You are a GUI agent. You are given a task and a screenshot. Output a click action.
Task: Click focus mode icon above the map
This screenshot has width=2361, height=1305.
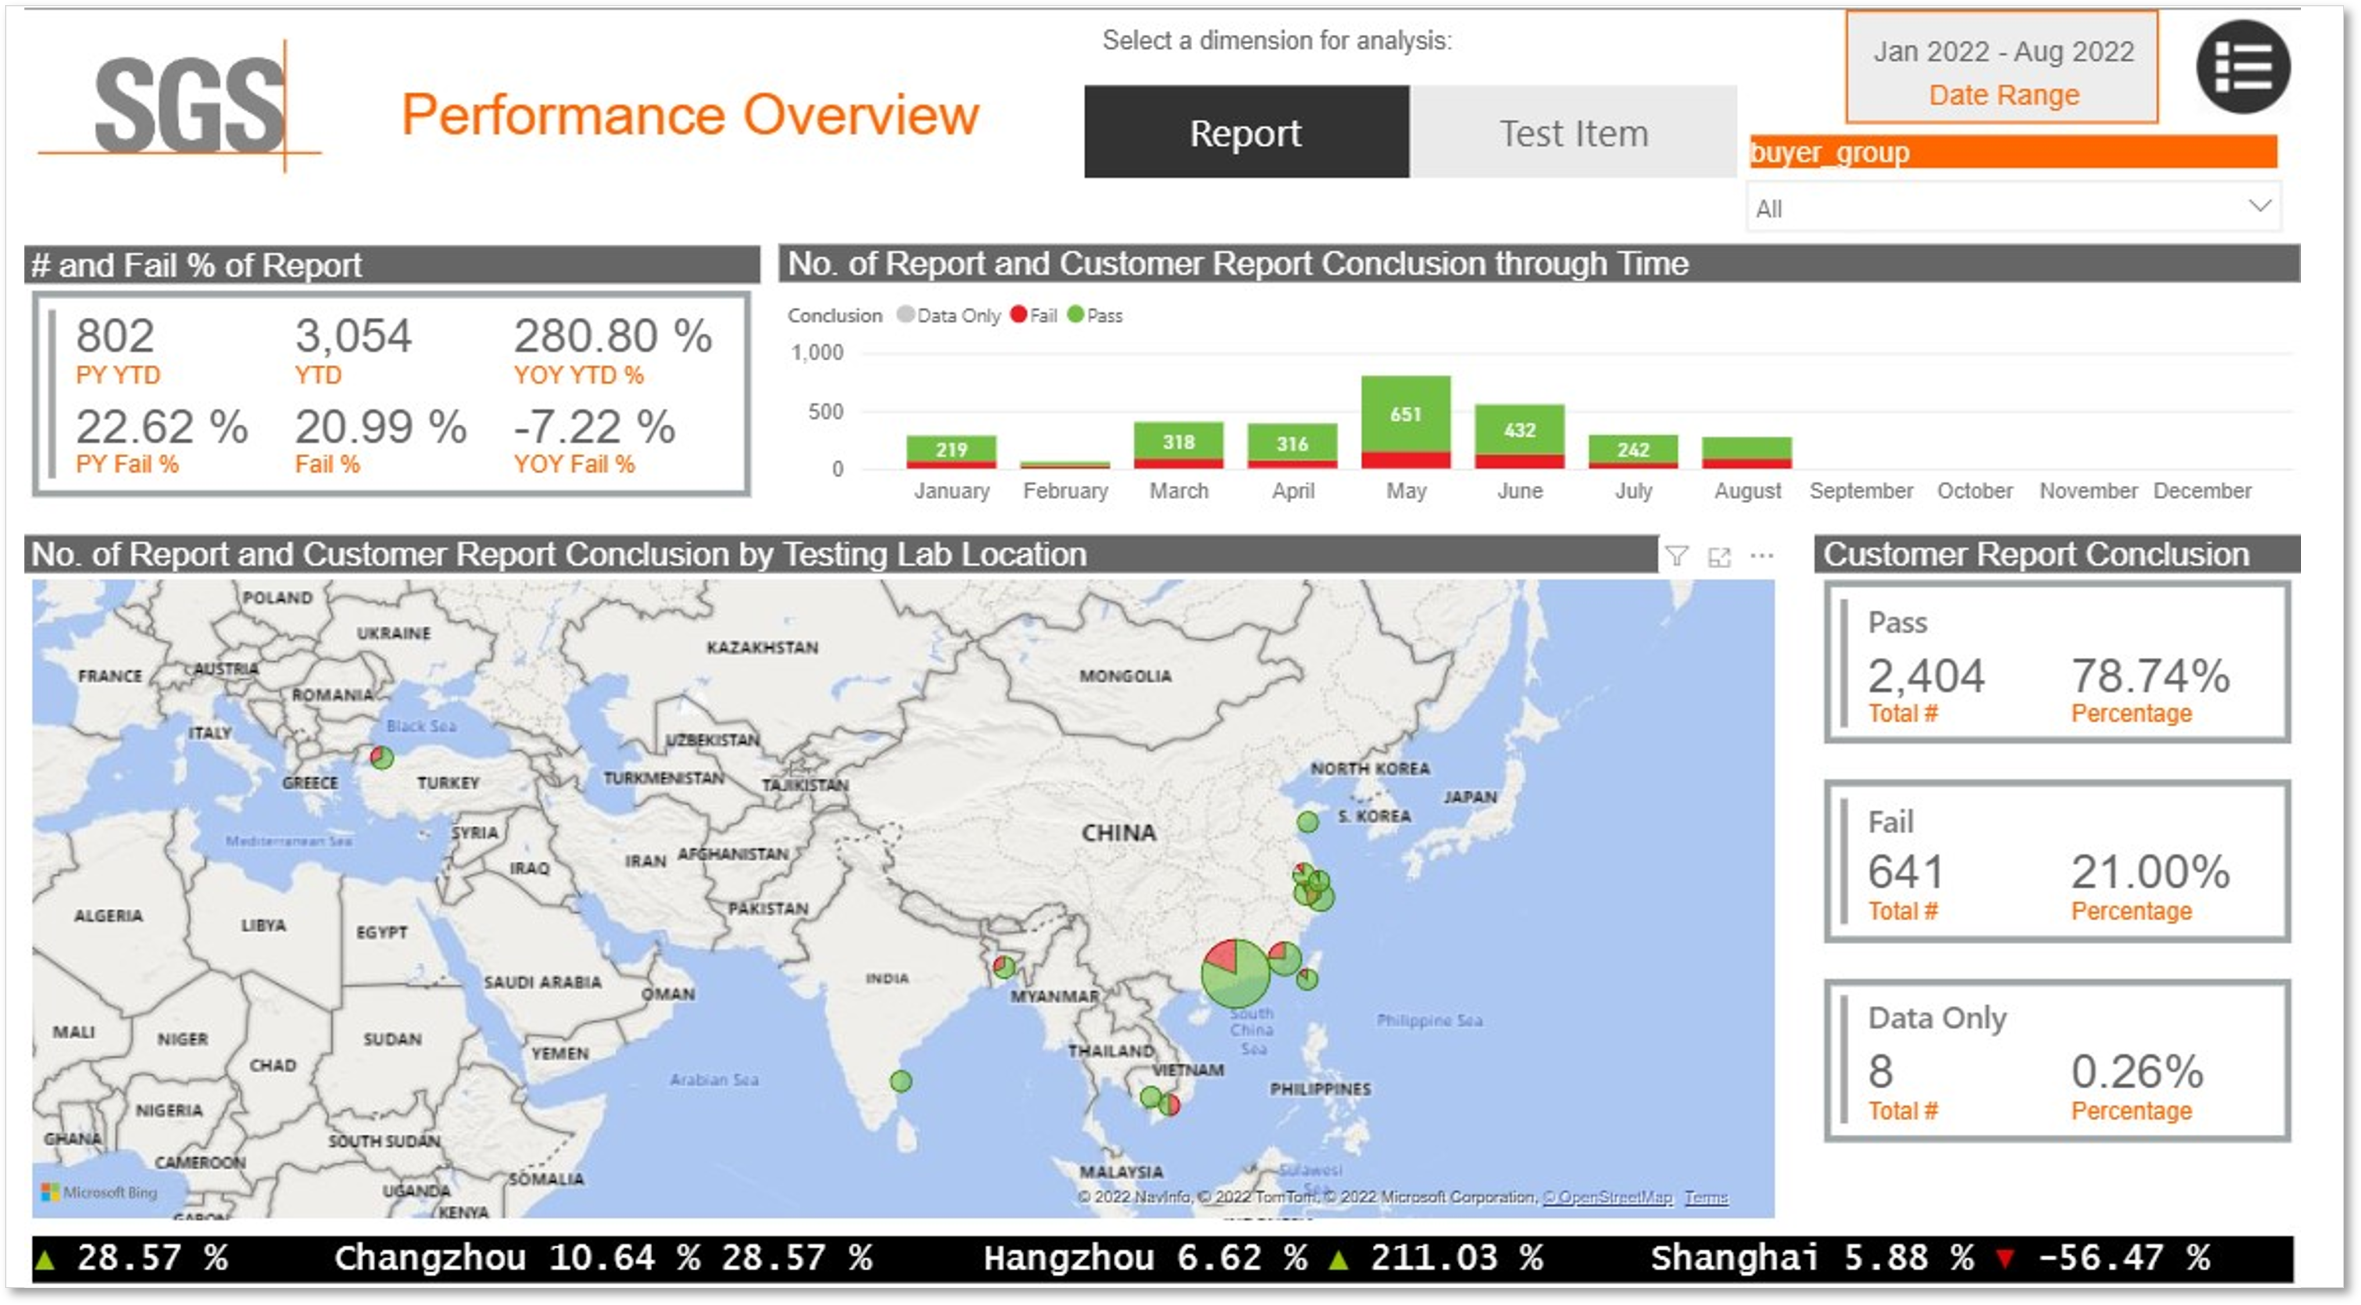pos(1719,556)
